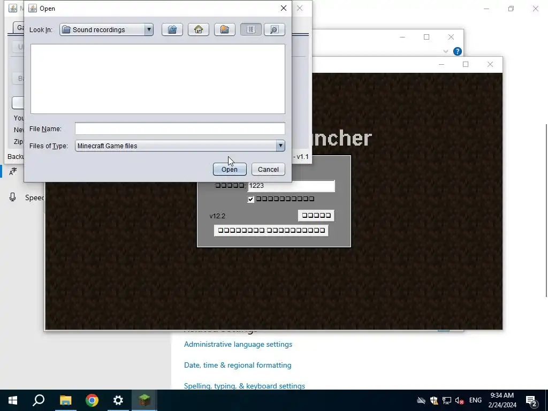
Task: Select the Language sidebar icon
Action: [x=13, y=172]
